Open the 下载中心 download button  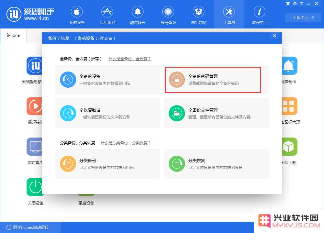click(303, 17)
